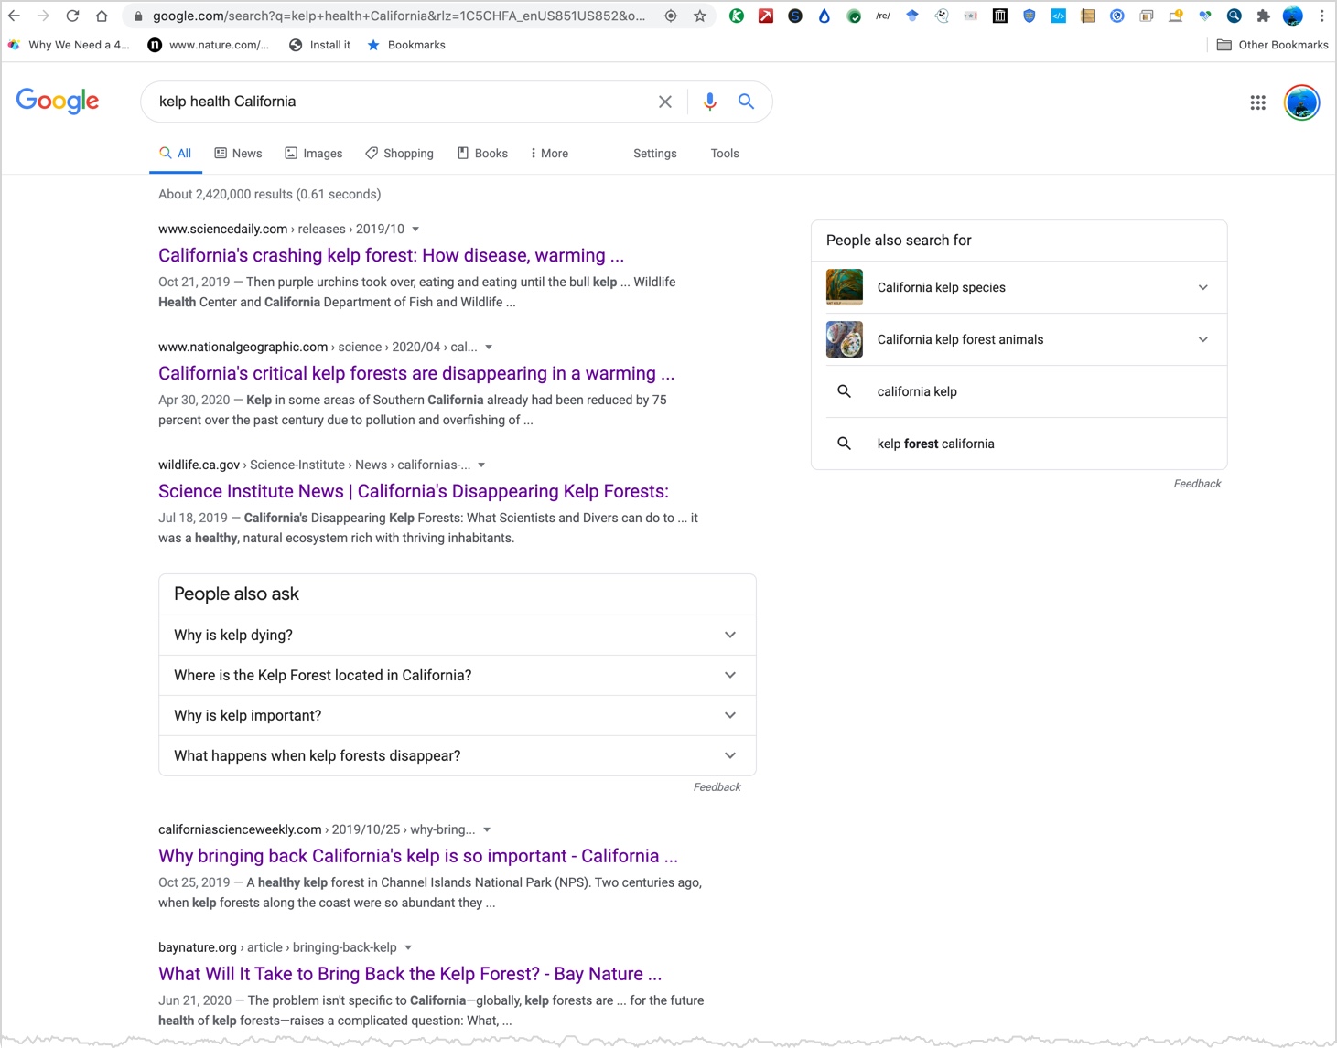Open the blue shield extension icon
The height and width of the screenshot is (1048, 1337).
point(1030,16)
